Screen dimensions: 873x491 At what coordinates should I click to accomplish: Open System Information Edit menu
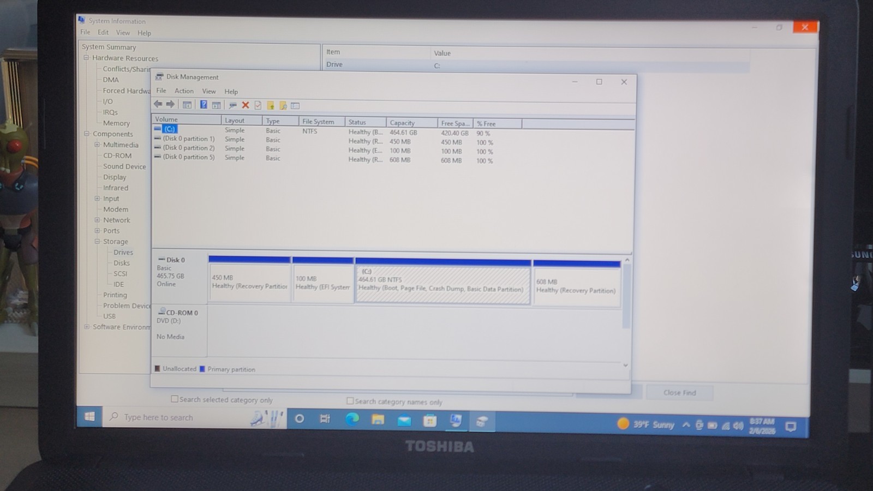(x=103, y=32)
